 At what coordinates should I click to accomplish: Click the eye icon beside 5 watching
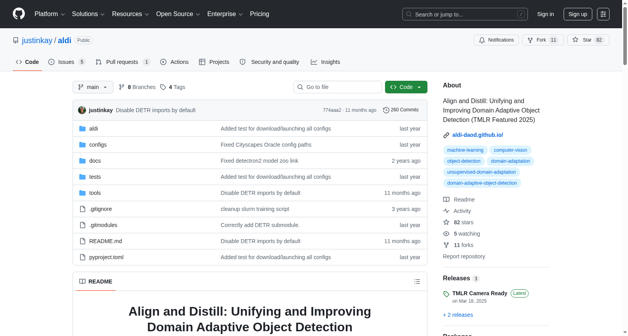446,234
